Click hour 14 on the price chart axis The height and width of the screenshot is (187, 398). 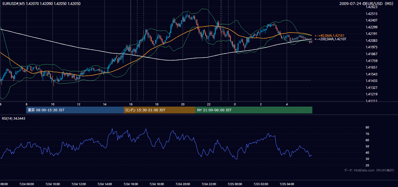105,104
